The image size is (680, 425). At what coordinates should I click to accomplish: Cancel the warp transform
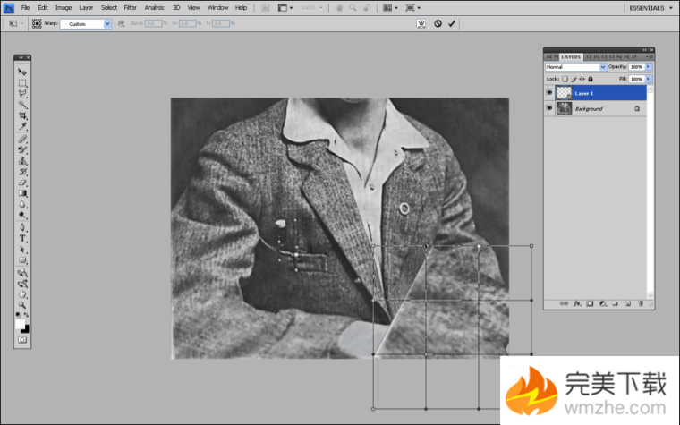pos(438,23)
